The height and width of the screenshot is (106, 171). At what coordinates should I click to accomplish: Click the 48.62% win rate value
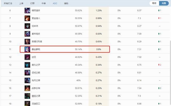tap(78, 57)
